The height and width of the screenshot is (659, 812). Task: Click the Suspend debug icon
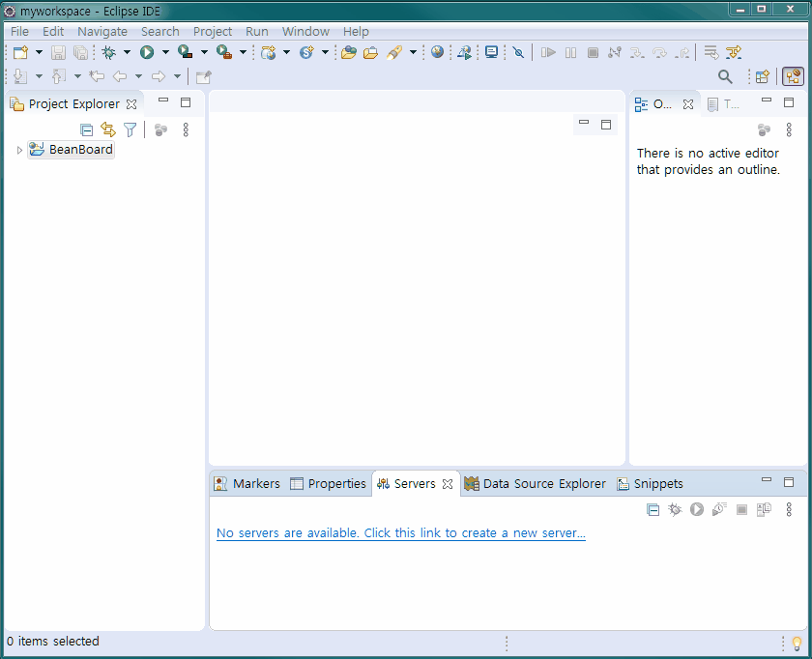[x=570, y=52]
